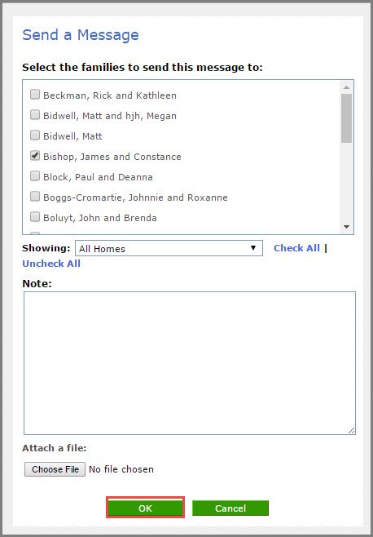
Task: Select the Boluyt, John and Brenda checkbox
Action: tap(35, 217)
